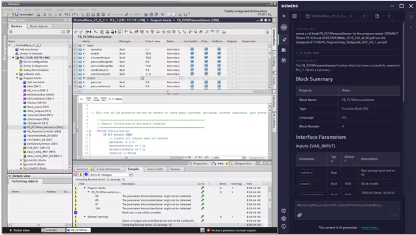This screenshot has width=416, height=235.
Task: Open the Properties inspector tab
Action: 200,163
